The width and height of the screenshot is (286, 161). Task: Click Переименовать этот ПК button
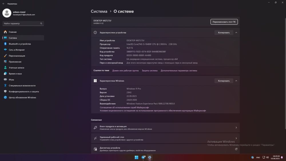[x=224, y=22]
